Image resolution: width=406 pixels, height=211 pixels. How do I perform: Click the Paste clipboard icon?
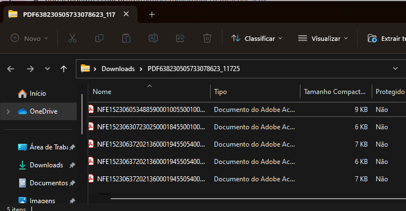tap(126, 39)
